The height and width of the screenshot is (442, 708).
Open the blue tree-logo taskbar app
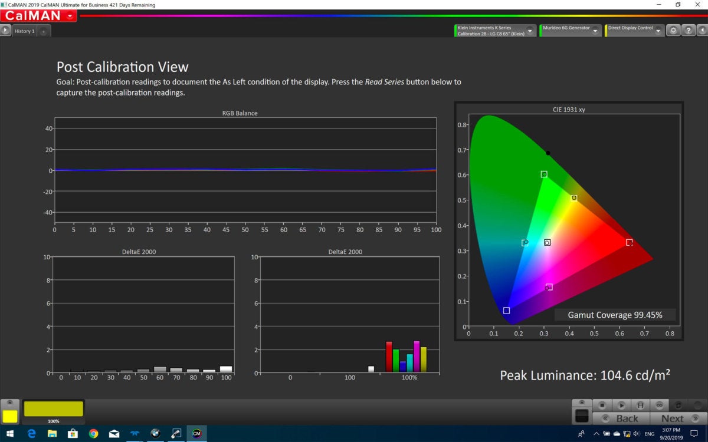pyautogui.click(x=135, y=433)
